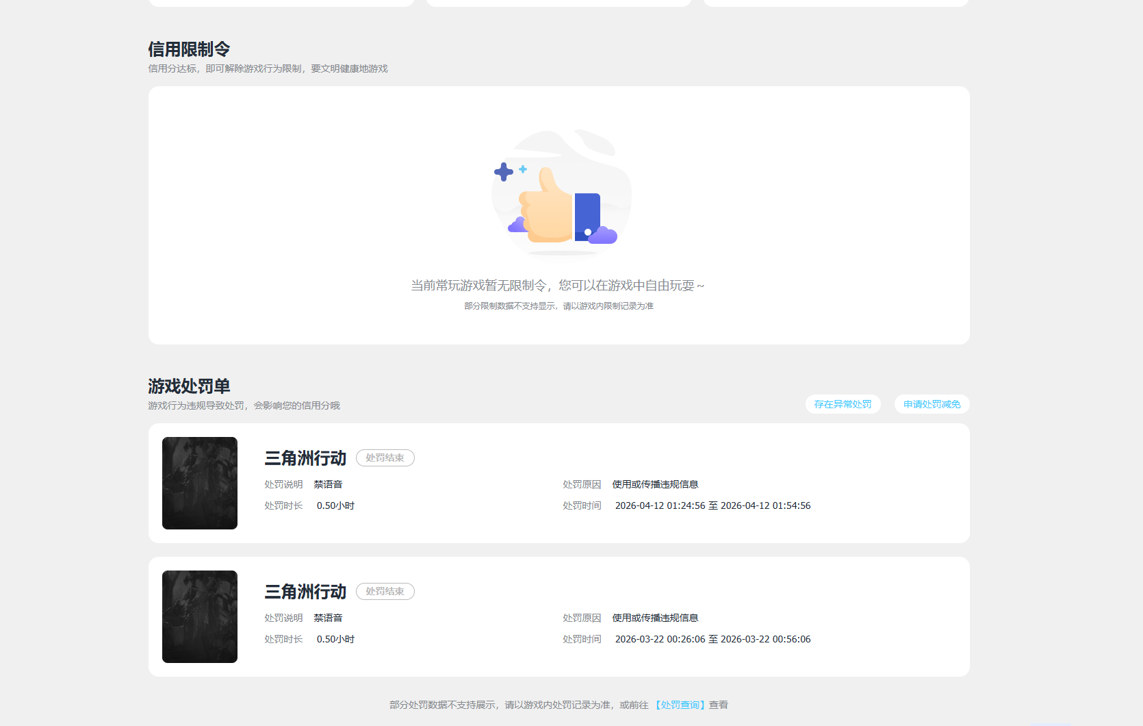Click the 部分限制数据不支持显示 note
Screen dimensions: 1143x726
(x=558, y=306)
